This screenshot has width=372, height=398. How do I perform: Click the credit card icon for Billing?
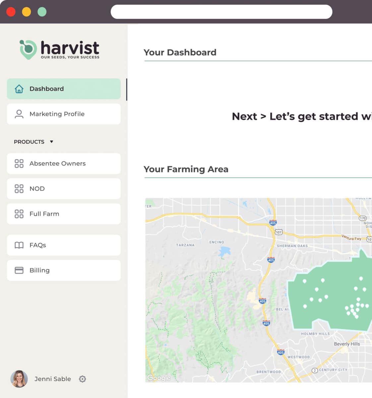tap(19, 270)
